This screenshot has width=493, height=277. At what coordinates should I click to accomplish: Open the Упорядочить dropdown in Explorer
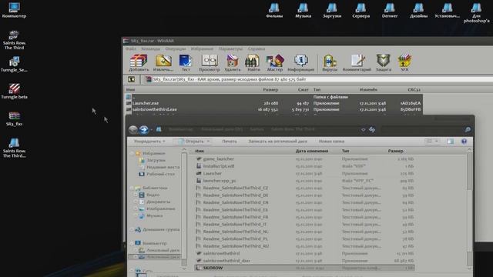[x=149, y=142]
